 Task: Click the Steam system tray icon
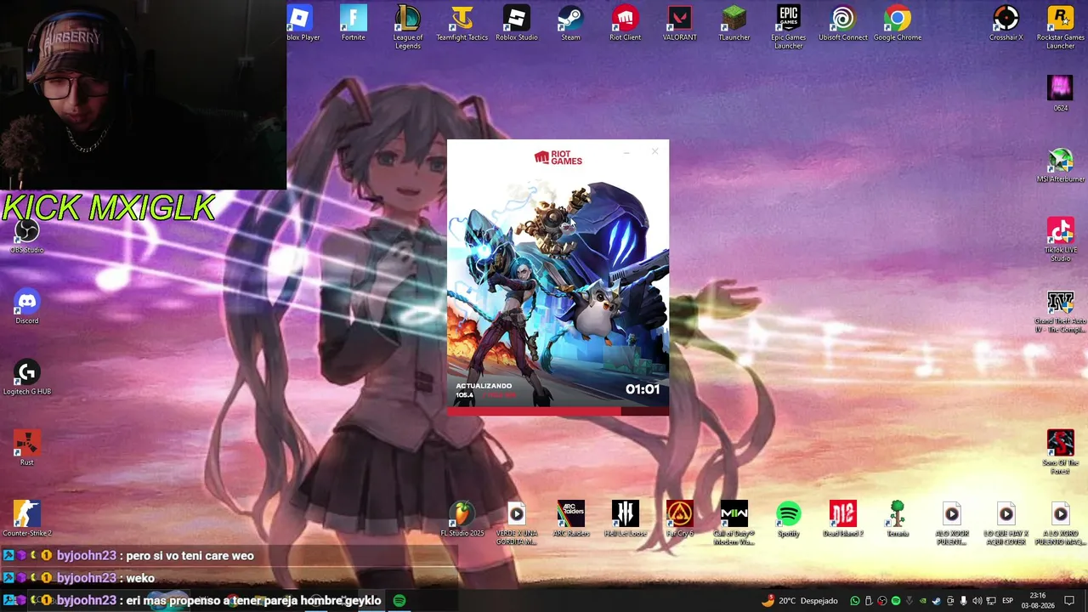coord(936,600)
